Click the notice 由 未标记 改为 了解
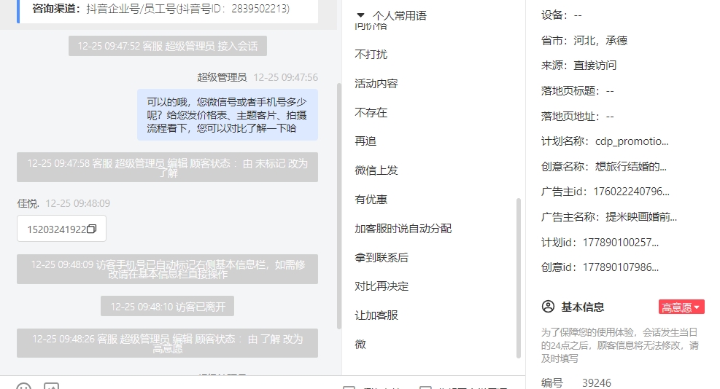Image resolution: width=720 pixels, height=389 pixels. click(x=167, y=167)
